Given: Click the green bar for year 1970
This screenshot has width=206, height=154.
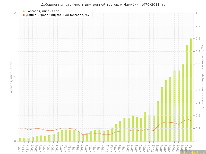Looking at the screenshot, I should click(20, 140).
